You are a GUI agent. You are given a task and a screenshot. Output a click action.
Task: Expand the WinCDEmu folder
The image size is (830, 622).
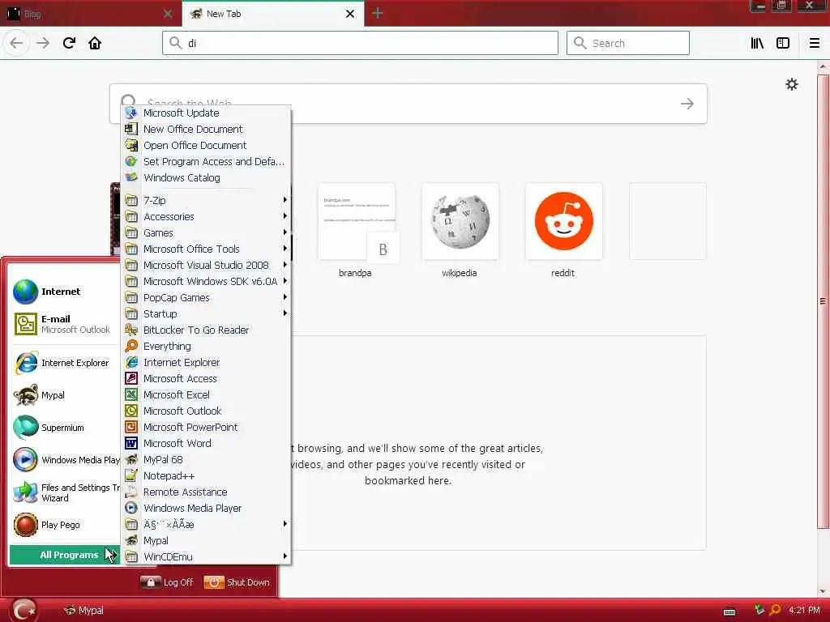[207, 556]
